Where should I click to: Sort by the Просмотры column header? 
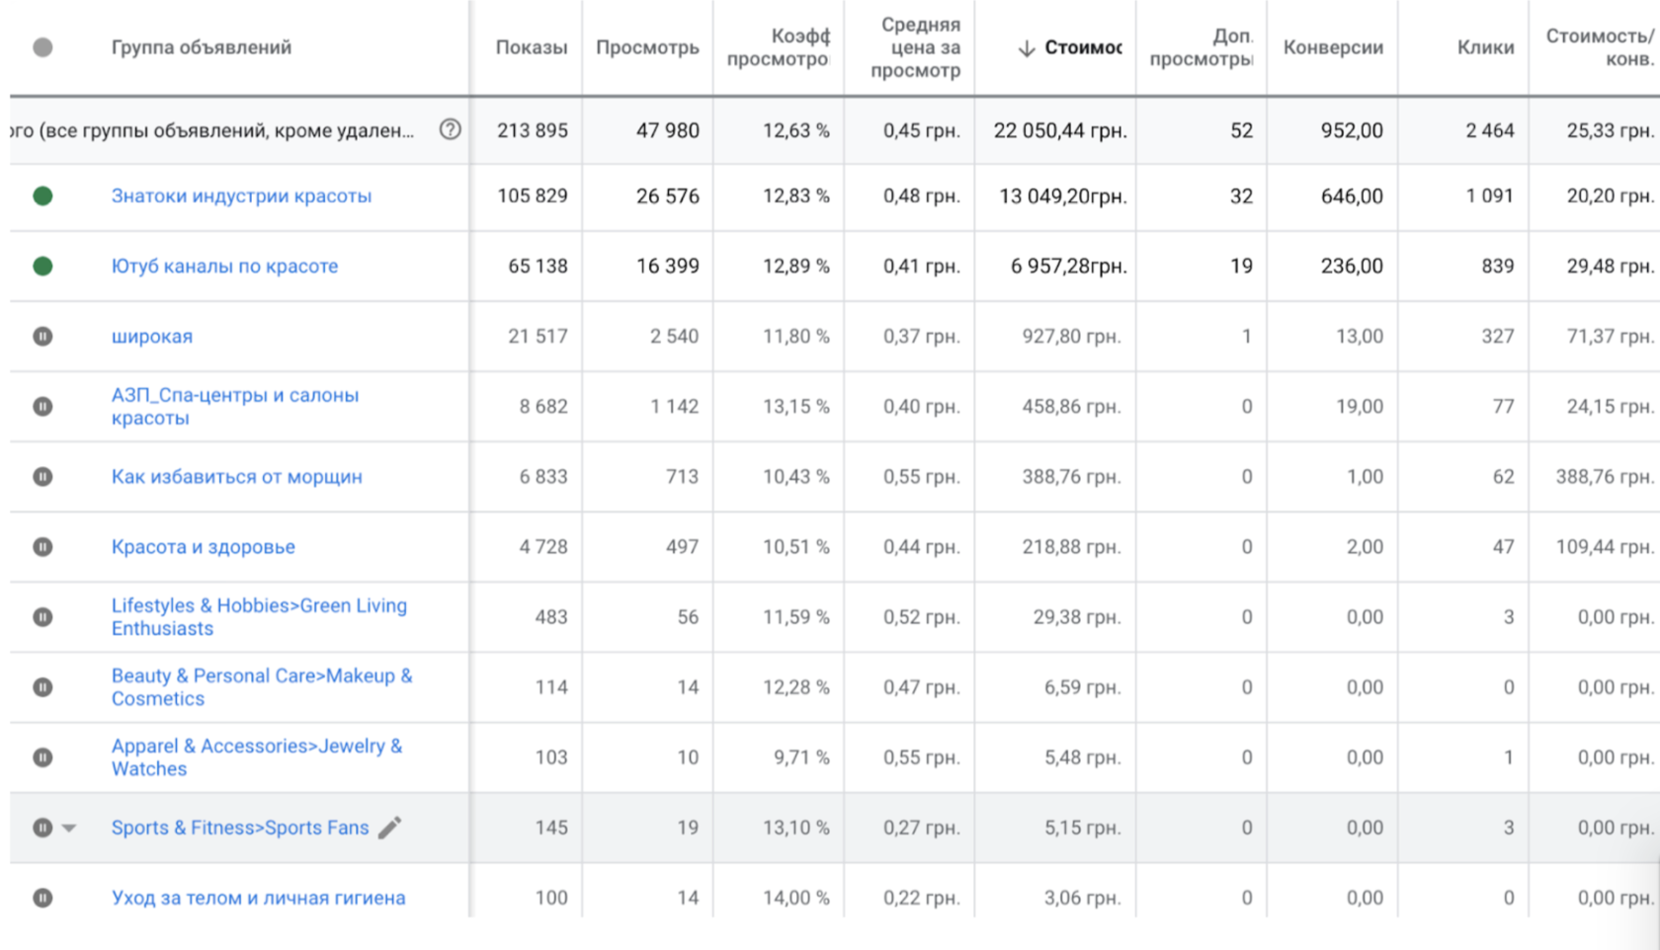coord(647,47)
